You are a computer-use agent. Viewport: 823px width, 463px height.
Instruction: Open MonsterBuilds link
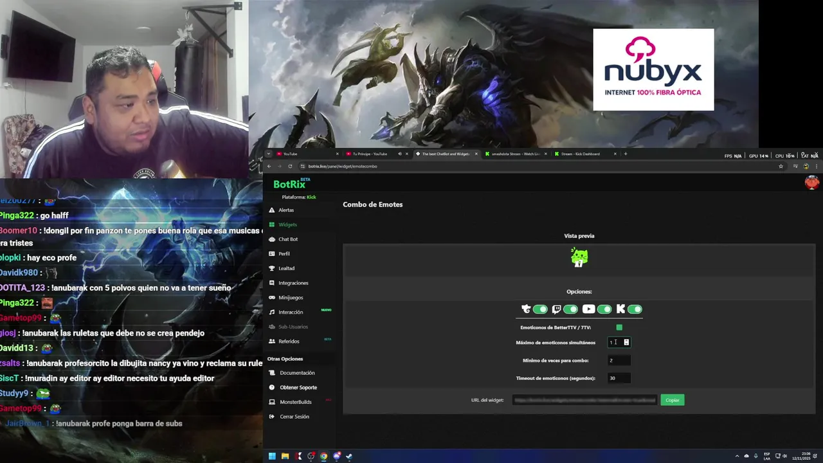(x=296, y=402)
